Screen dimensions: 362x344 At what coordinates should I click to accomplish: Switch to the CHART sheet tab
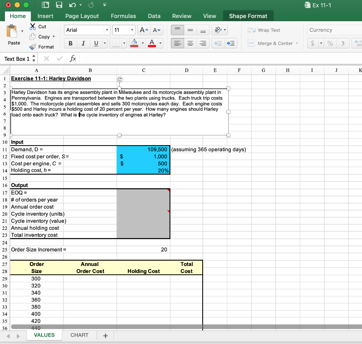(79, 335)
